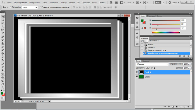195x110 pixels.
Task: Toggle Quick Mask mode icon
Action: coord(3,98)
